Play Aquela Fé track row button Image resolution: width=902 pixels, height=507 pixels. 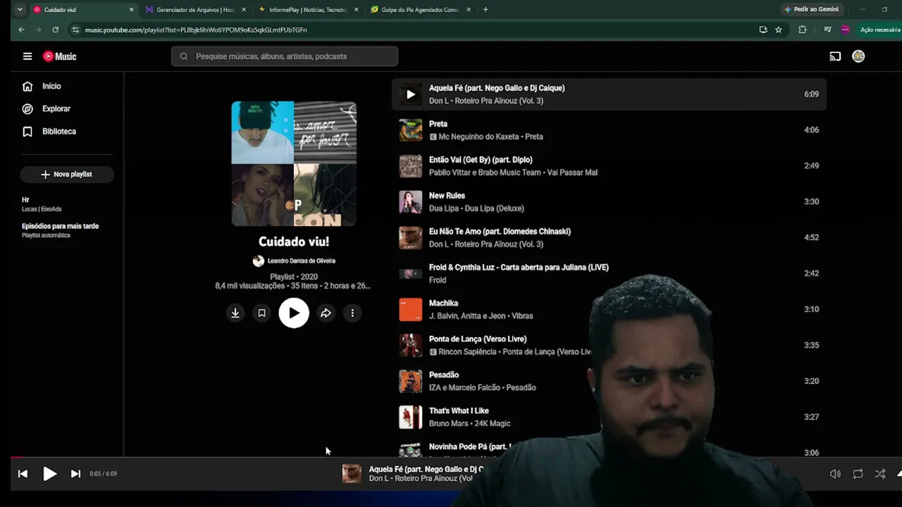[x=411, y=94]
